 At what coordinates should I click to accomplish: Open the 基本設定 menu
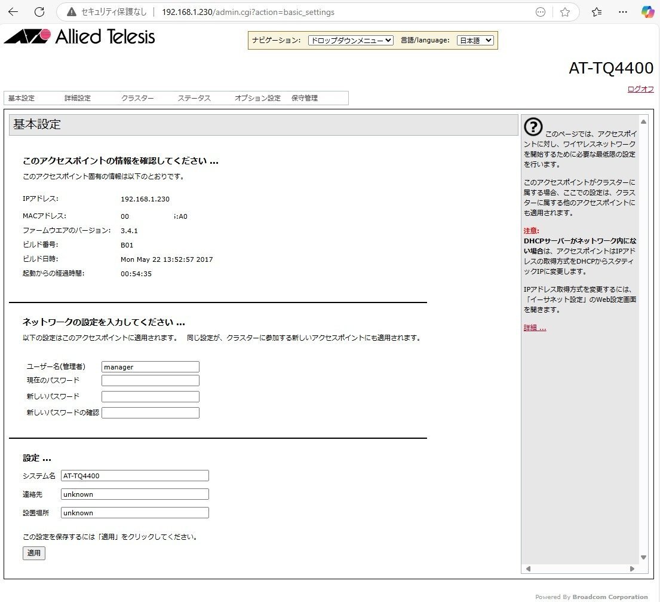[x=22, y=98]
